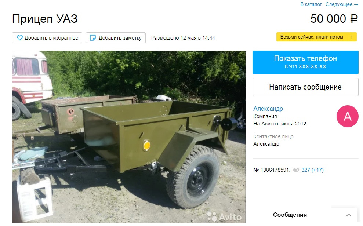Click the views count 327 (+17)
Viewport: 363px width, 226px height.
point(312,170)
